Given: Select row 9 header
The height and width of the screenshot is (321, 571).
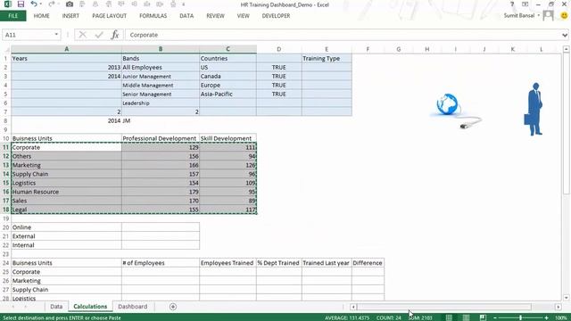Looking at the screenshot, I should pos(5,129).
